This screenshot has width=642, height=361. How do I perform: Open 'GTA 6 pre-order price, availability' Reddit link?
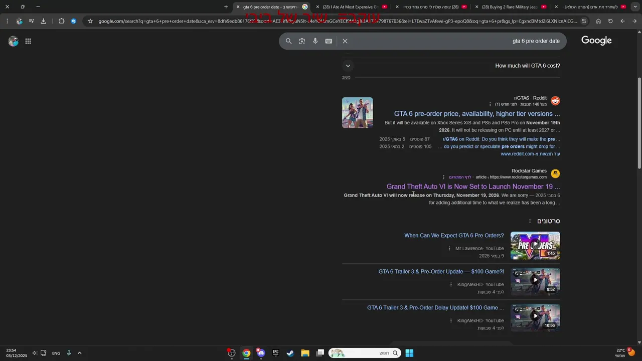[477, 114]
